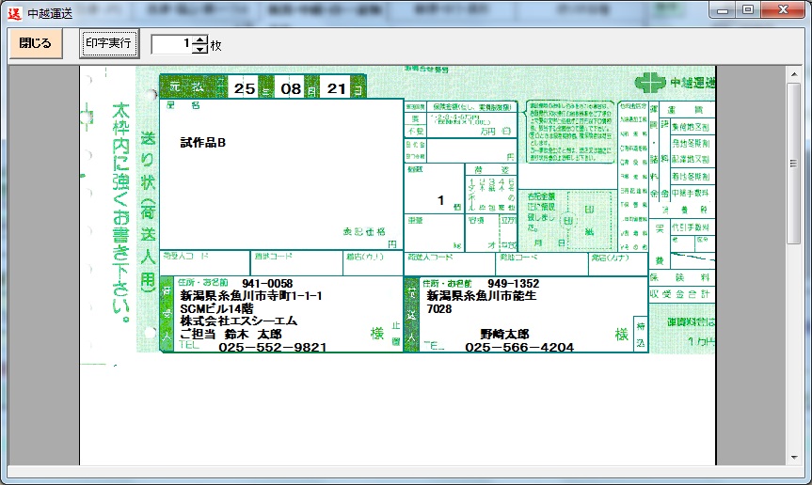Click the month value 08 in date row
This screenshot has width=812, height=485.
click(x=291, y=89)
